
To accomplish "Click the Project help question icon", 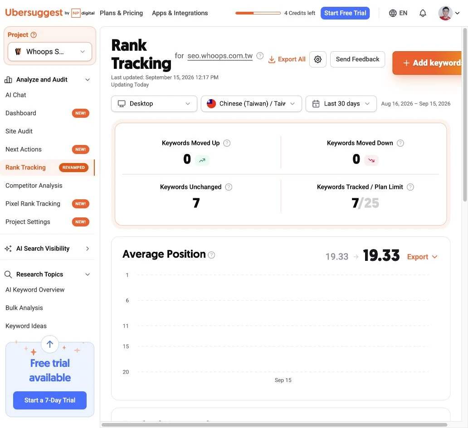I will 34,35.
